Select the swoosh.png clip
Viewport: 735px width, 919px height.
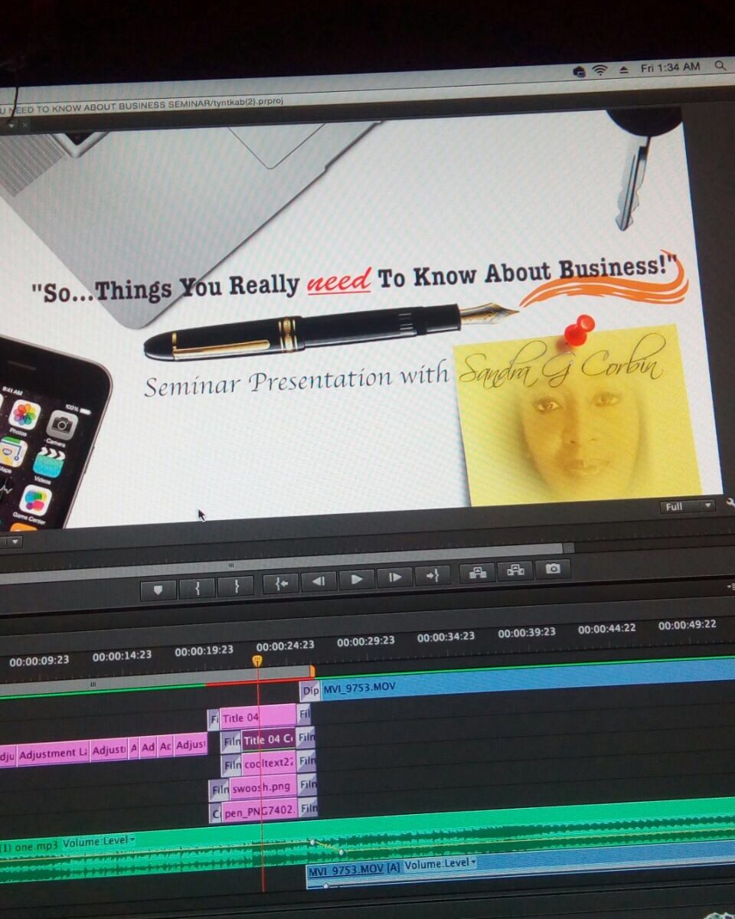pos(263,787)
